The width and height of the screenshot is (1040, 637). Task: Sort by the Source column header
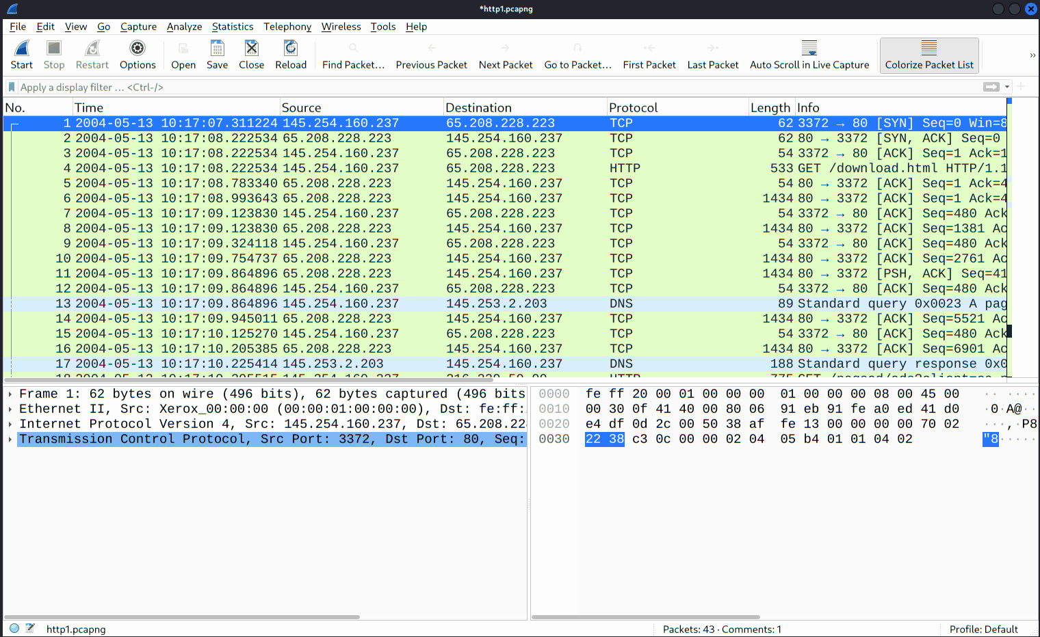tap(362, 107)
